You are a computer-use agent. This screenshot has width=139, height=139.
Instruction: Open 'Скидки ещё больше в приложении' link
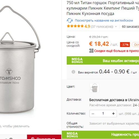(116, 51)
